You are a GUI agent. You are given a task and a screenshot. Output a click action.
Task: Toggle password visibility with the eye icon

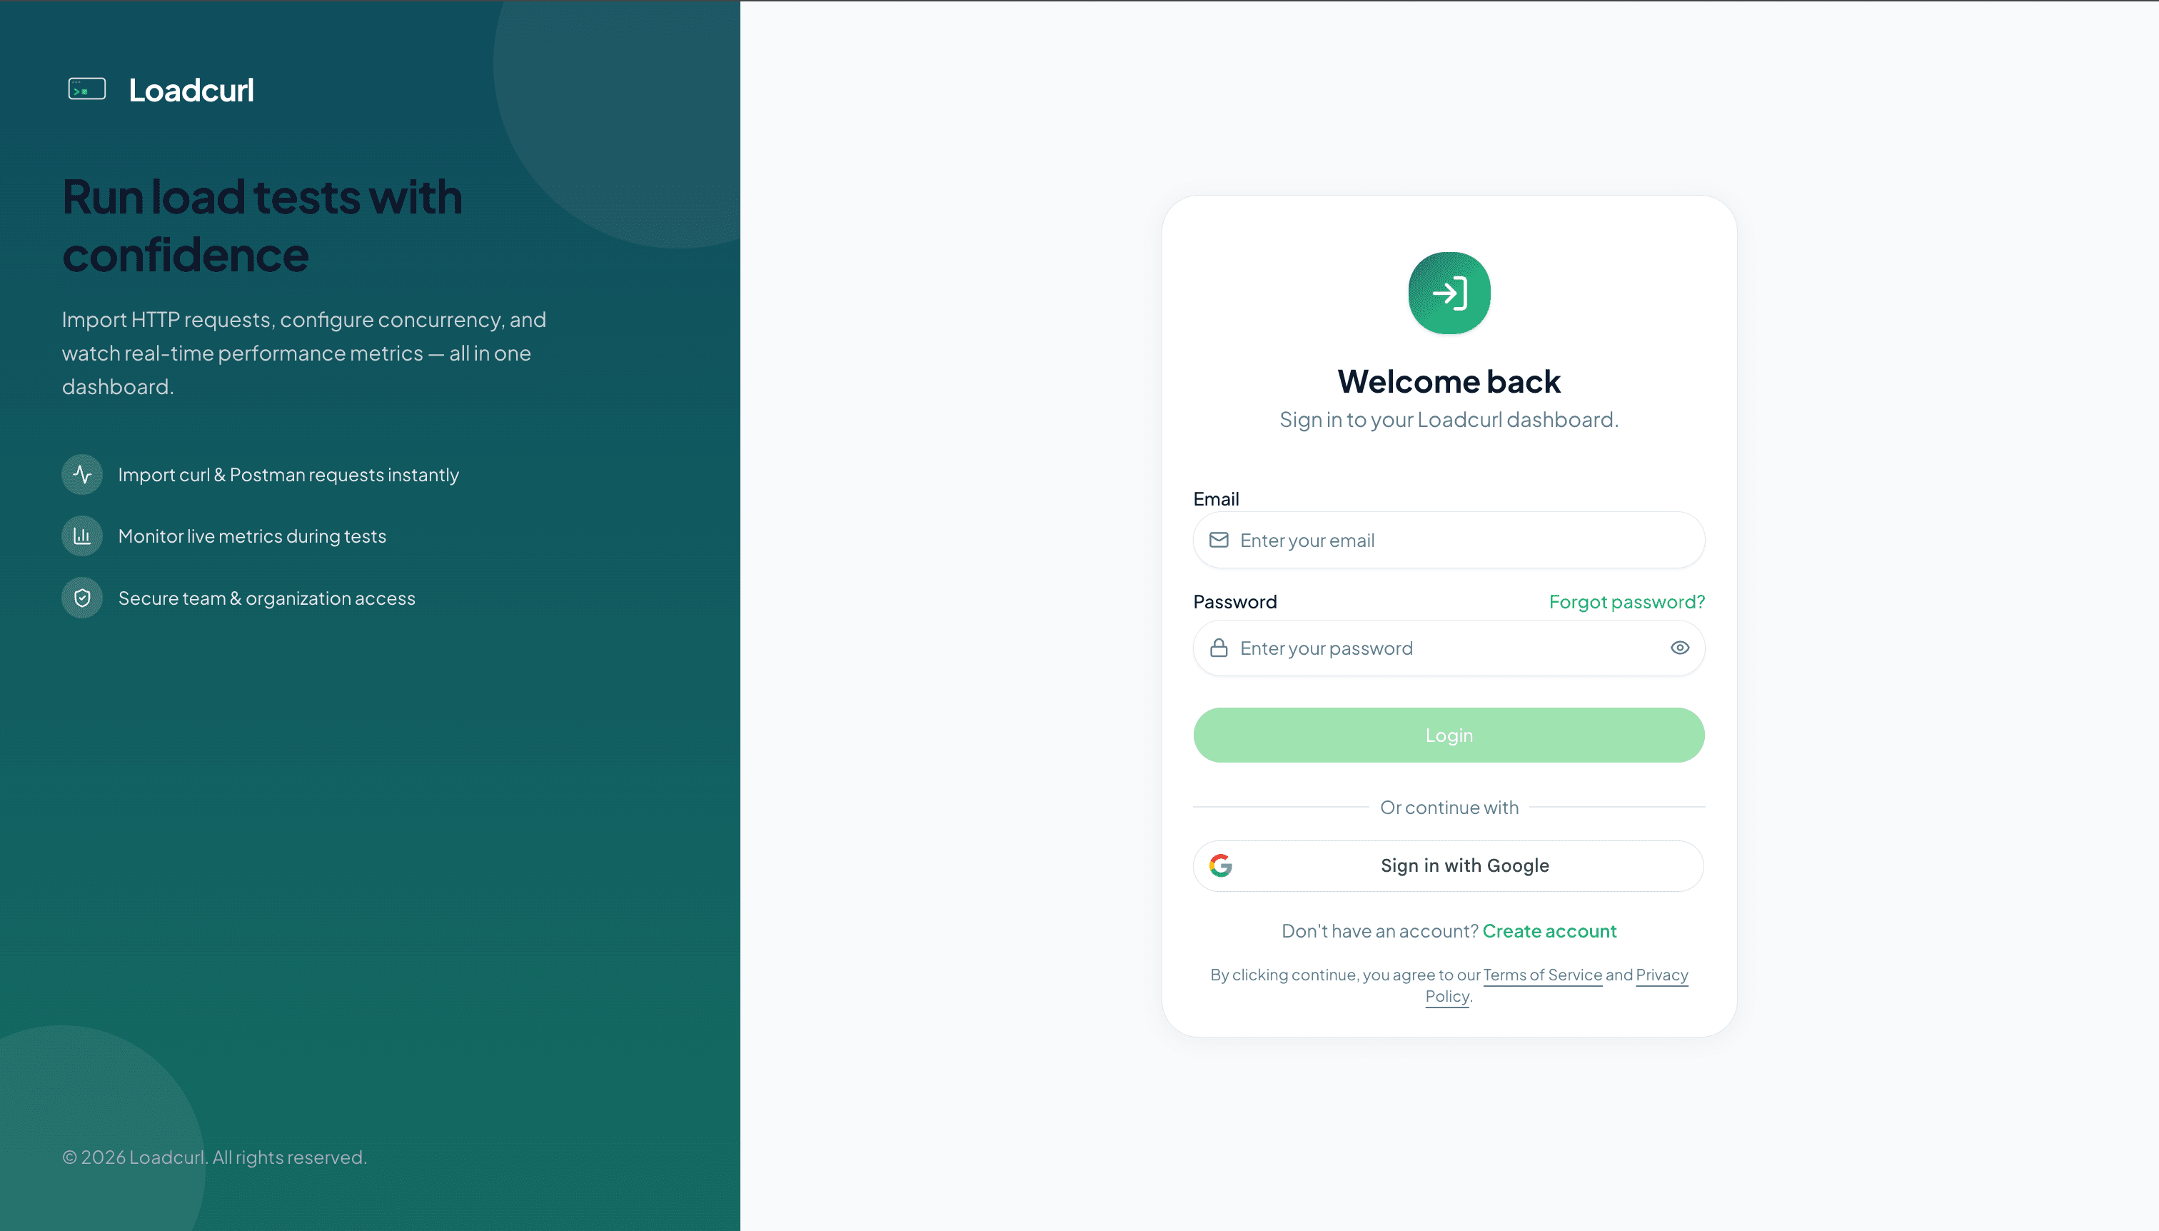pyautogui.click(x=1680, y=648)
